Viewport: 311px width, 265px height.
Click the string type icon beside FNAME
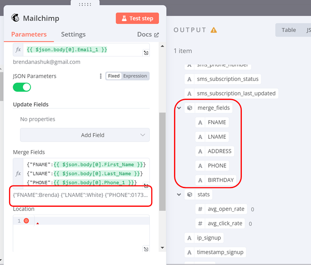click(x=200, y=123)
